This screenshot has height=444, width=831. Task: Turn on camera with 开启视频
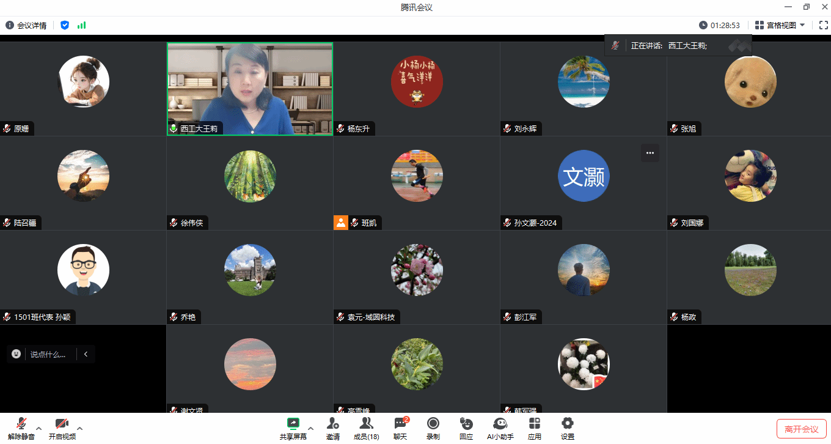tap(62, 428)
